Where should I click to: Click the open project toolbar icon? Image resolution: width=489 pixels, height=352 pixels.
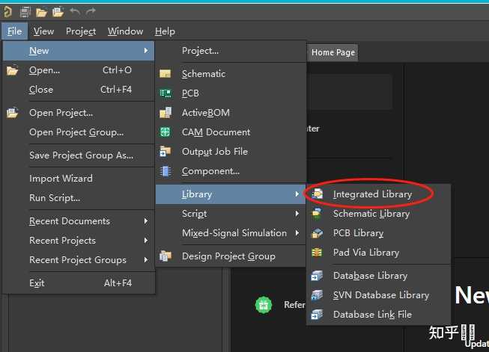click(x=58, y=12)
